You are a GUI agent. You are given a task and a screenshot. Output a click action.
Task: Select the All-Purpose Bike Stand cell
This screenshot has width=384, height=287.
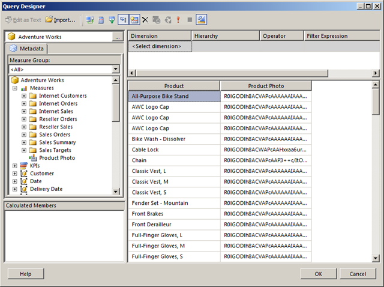coord(174,96)
